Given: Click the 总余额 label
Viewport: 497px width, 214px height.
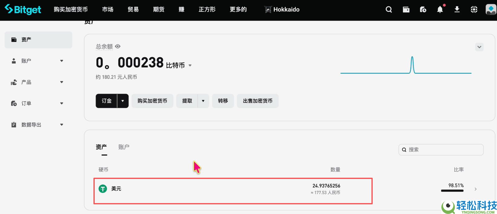Looking at the screenshot, I should tap(104, 46).
